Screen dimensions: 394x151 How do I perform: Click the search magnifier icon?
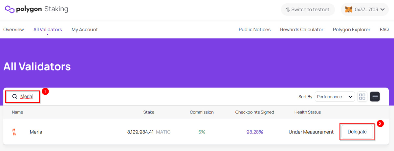14,96
